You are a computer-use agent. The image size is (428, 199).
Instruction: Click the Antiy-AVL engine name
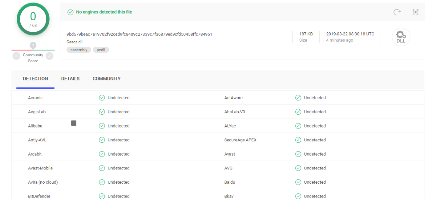(x=37, y=140)
